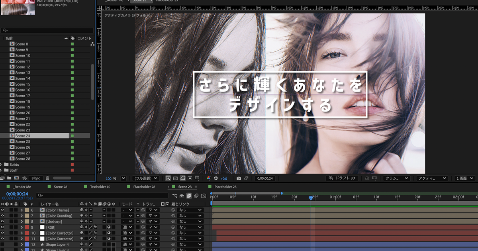Click new folder icon in Project panel
Viewport: 478px width, 251px height.
[x=9, y=178]
